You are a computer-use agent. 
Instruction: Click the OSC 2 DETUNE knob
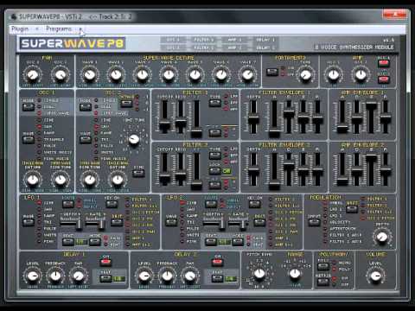coord(118,180)
